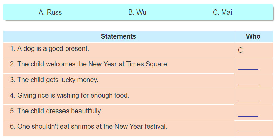The image size is (275, 140).
Task: Click the shrimps statement text
Action: (88, 126)
